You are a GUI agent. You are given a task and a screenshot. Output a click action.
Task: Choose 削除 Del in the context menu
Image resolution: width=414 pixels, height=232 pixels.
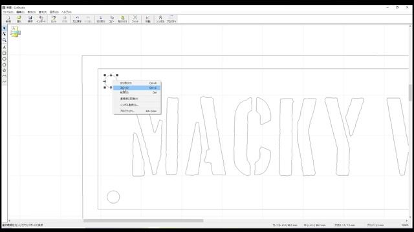coord(136,93)
